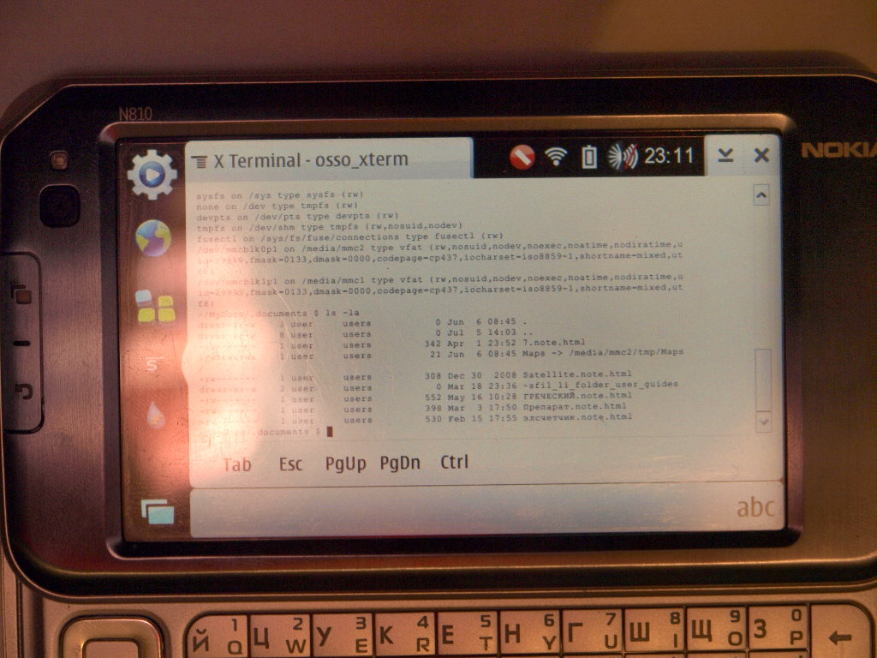Open the water droplet sidebar icon
This screenshot has height=658, width=877.
(156, 415)
